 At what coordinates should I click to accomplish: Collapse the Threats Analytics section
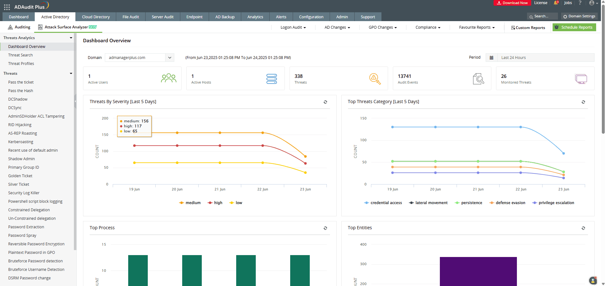coord(71,38)
